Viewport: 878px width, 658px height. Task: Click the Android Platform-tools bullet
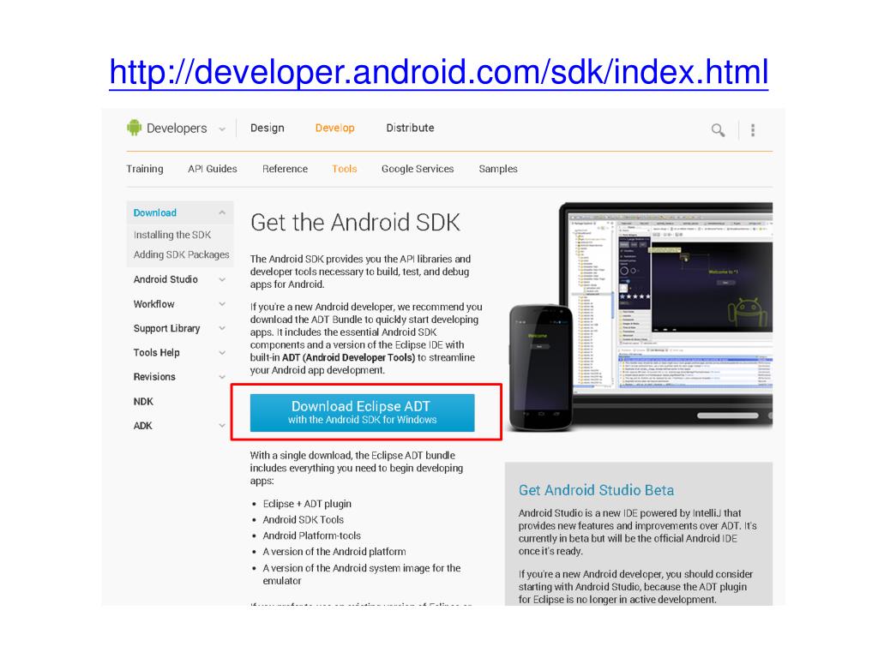point(311,535)
